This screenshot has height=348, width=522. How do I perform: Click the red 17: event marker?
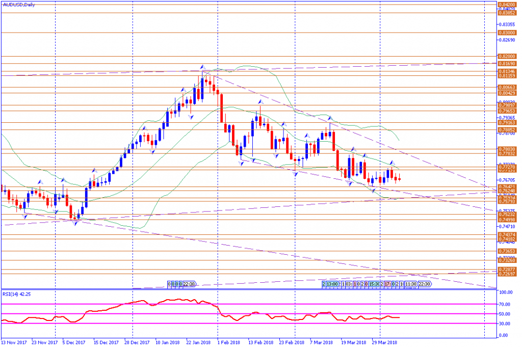[x=387, y=284]
